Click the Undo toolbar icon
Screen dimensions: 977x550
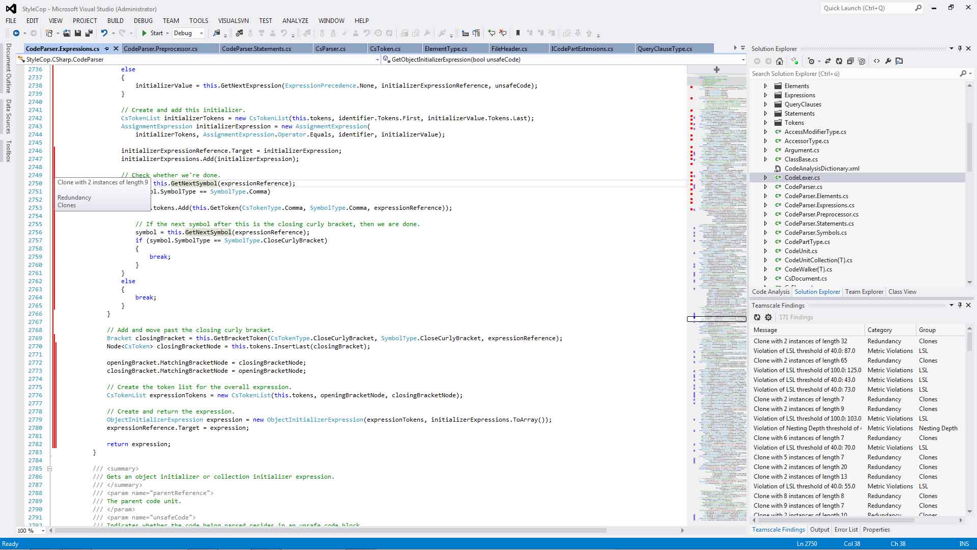tap(104, 33)
